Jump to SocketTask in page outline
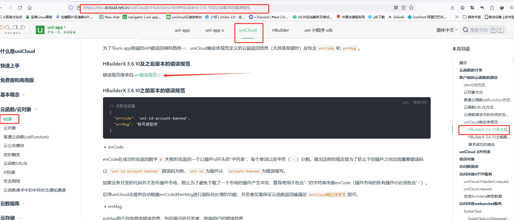Viewport: 514px width, 220px height. coord(472,211)
